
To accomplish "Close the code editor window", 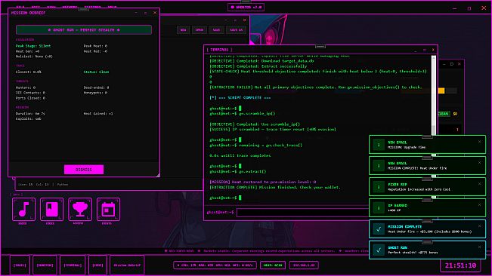I will tap(245, 20).
